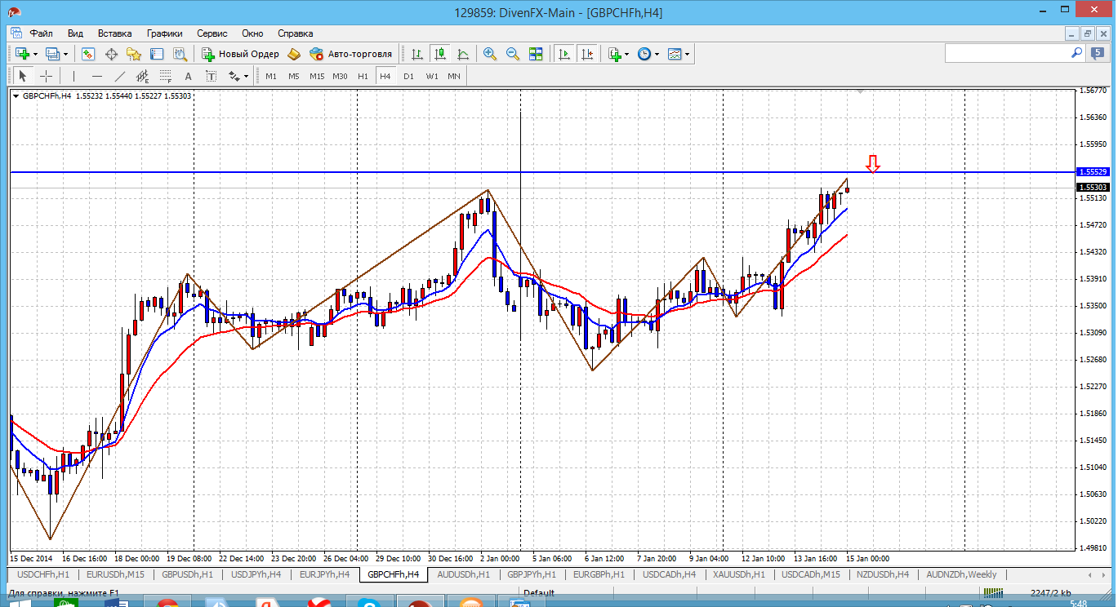The height and width of the screenshot is (607, 1118).
Task: Open the chart templates dropdown
Action: coord(687,54)
